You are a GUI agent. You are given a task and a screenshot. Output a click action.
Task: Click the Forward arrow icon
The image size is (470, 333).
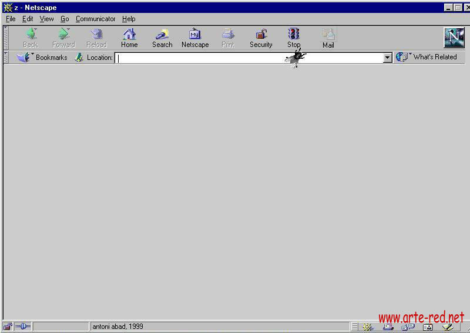click(x=63, y=35)
